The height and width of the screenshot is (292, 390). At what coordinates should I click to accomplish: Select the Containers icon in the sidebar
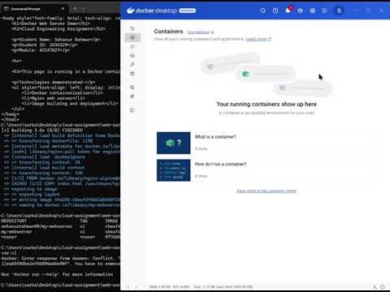click(x=132, y=37)
